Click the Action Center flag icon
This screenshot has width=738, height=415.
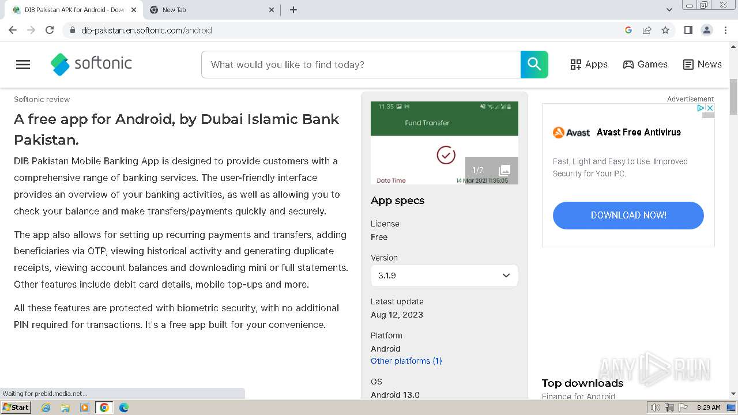click(x=683, y=408)
